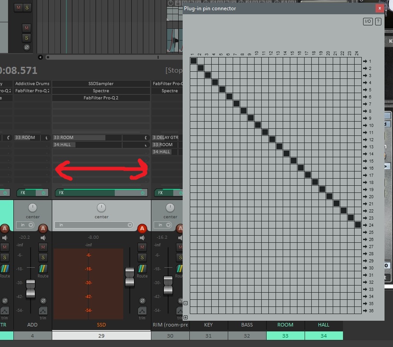Toggle the pin at column 12, row 12

point(272,139)
